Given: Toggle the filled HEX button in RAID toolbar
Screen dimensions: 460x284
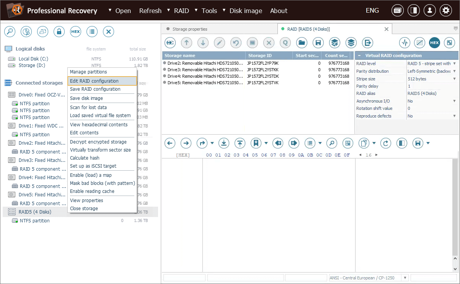Looking at the screenshot, I should pyautogui.click(x=434, y=42).
